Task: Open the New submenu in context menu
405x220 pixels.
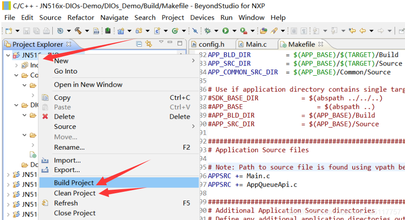Action: click(119, 61)
